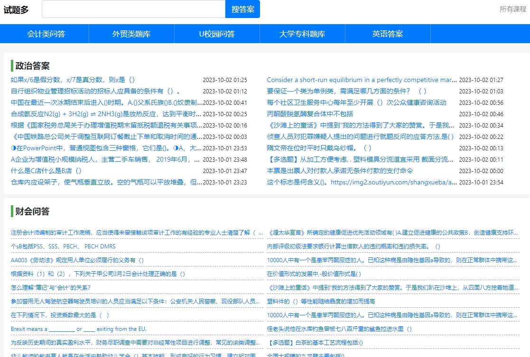This screenshot has height=357, width=530.
Task: Click the 搜答案 search button
Action: (242, 9)
